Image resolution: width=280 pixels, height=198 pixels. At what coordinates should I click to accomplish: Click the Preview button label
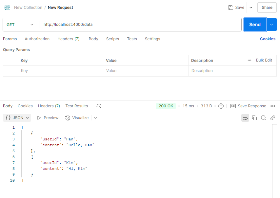point(51,118)
